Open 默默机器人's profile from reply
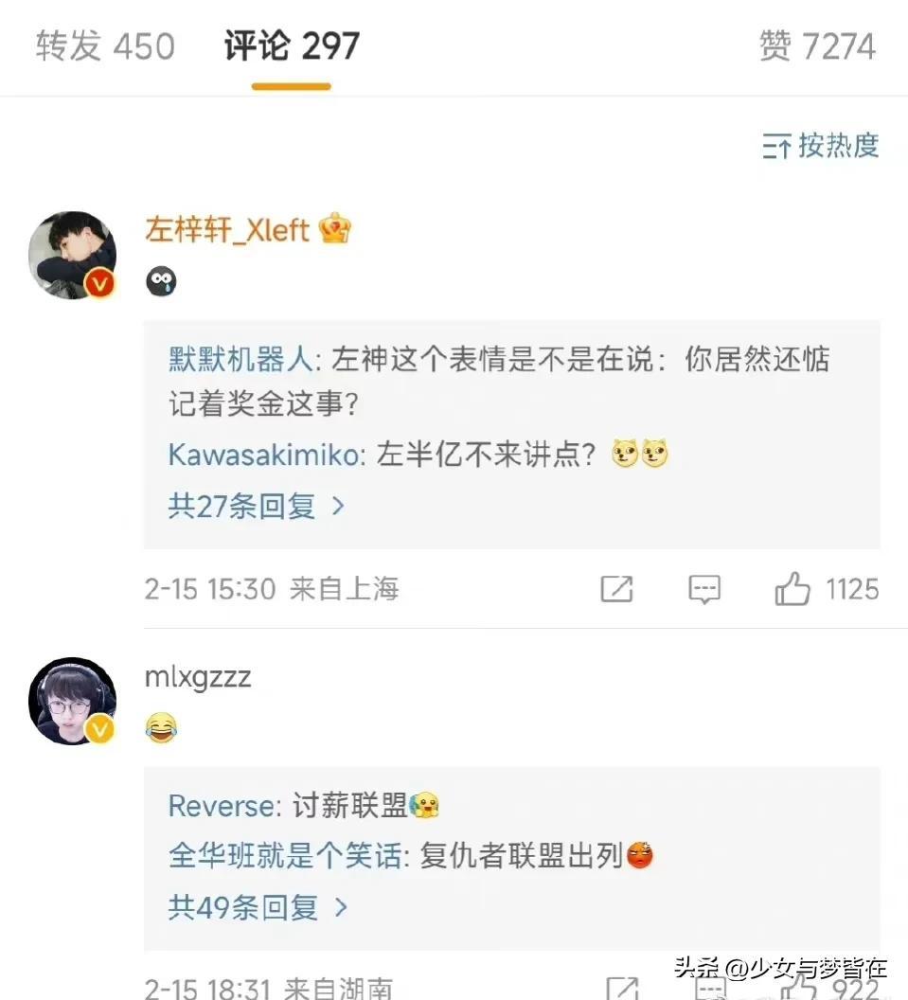 [x=240, y=361]
